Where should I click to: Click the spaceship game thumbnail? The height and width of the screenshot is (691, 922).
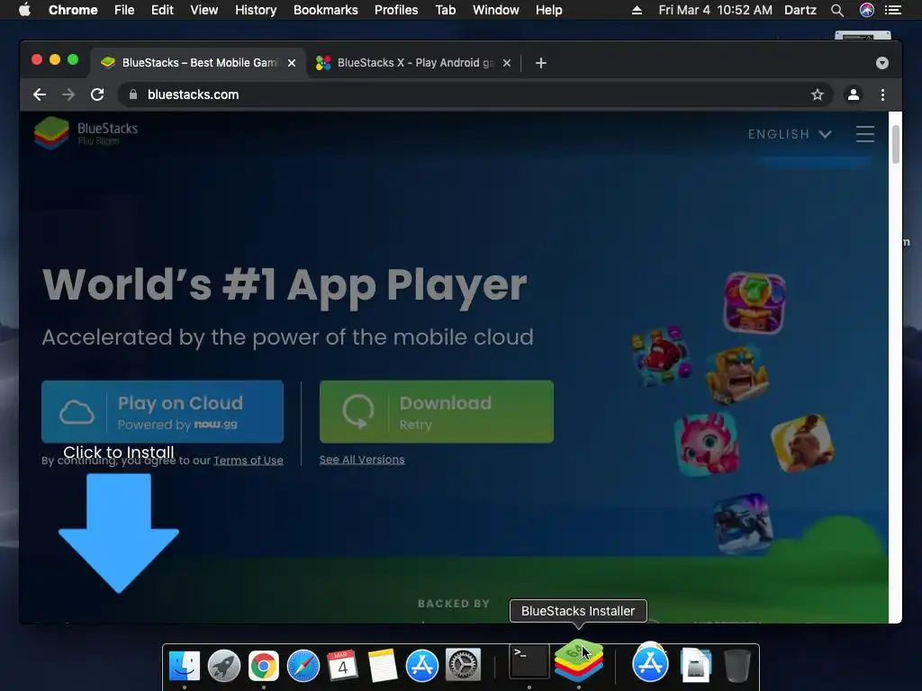point(743,523)
